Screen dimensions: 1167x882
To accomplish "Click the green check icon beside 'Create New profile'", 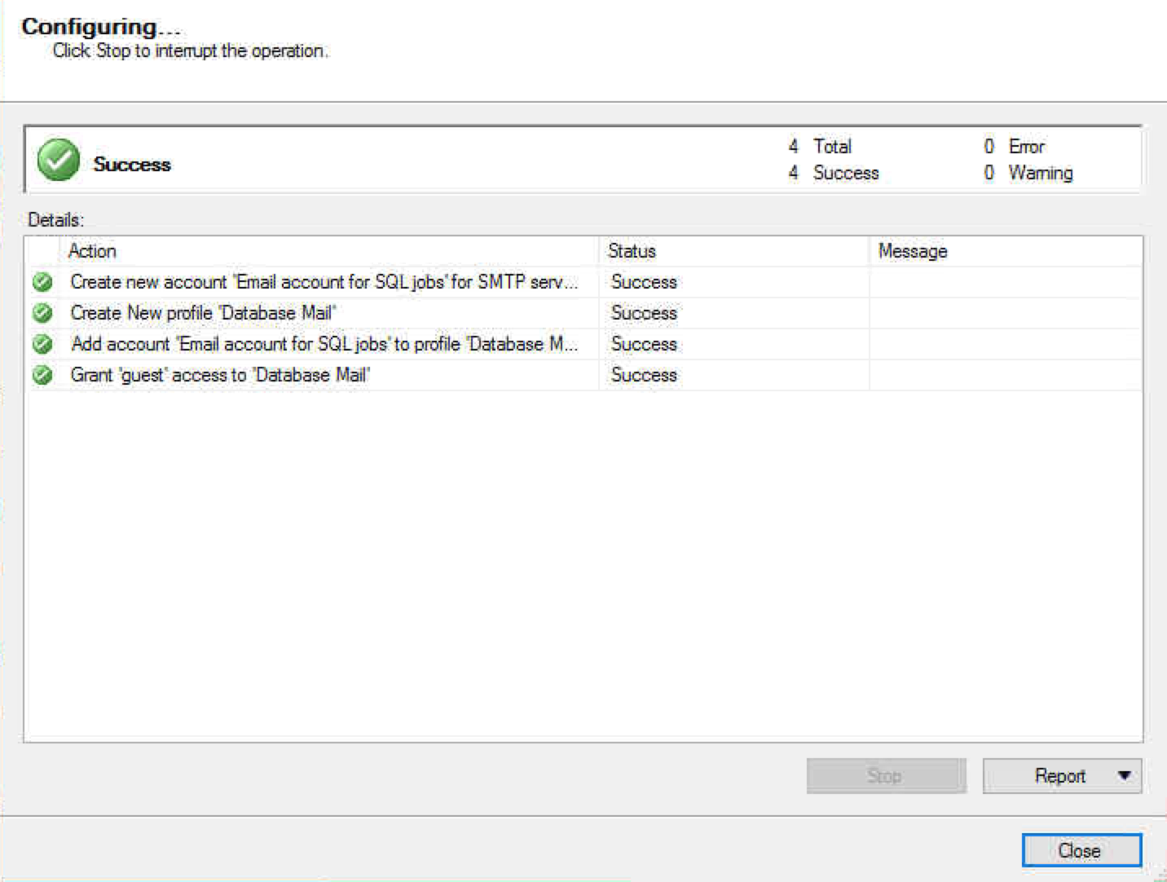I will pyautogui.click(x=42, y=313).
